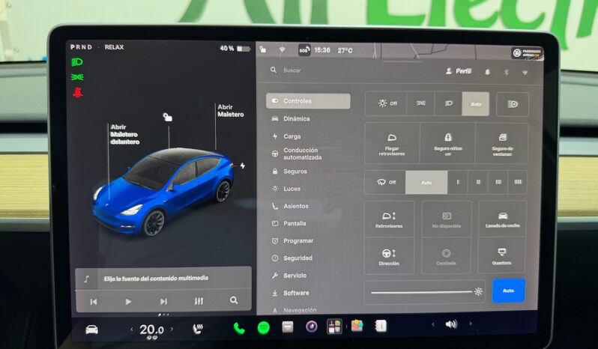This screenshot has width=598, height=349.
Task: Increase cabin temperature right arrow
Action: [x=172, y=329]
